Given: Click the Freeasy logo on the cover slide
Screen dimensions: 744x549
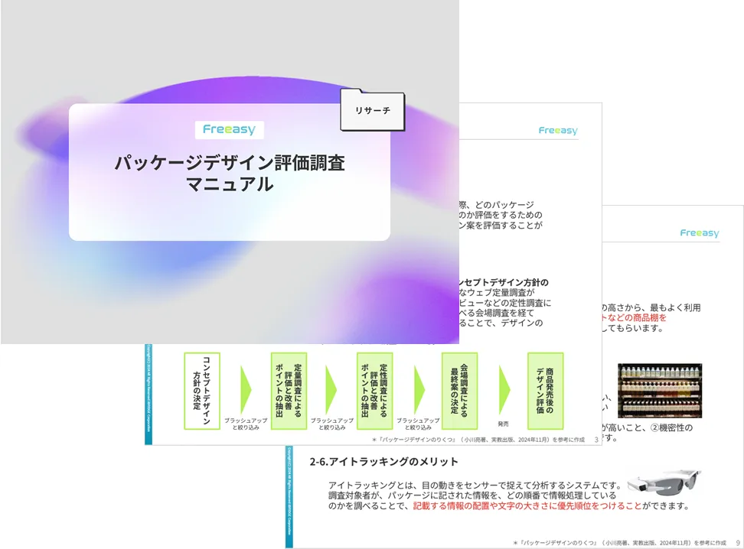Looking at the screenshot, I should tap(229, 129).
